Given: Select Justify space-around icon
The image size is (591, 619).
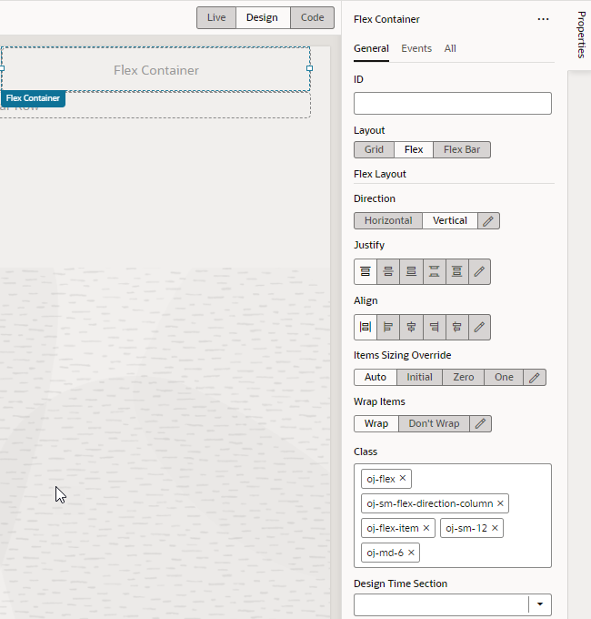Looking at the screenshot, I should [457, 271].
